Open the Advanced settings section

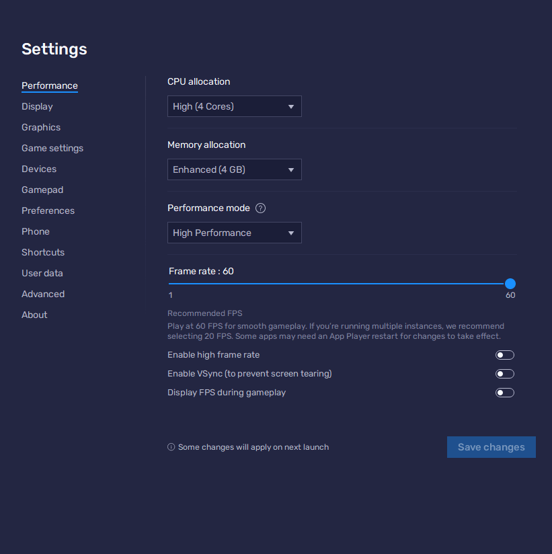(43, 294)
